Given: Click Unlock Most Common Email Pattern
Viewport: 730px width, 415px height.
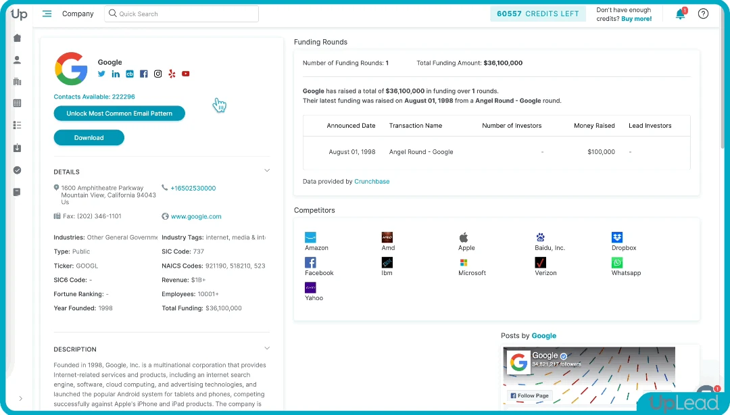Looking at the screenshot, I should [119, 113].
